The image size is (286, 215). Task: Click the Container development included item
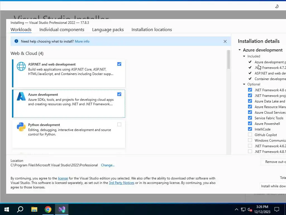point(270,79)
